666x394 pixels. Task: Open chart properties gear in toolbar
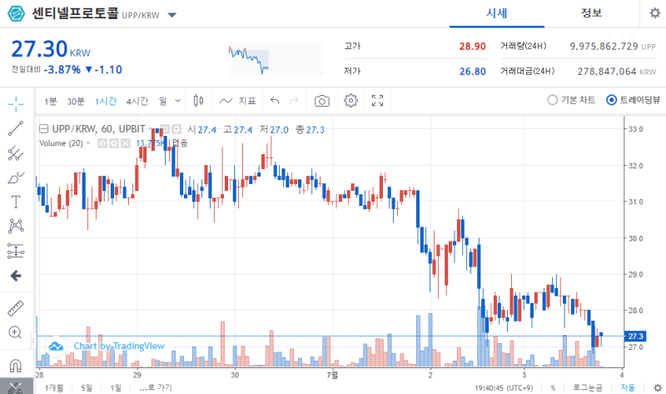coord(350,101)
